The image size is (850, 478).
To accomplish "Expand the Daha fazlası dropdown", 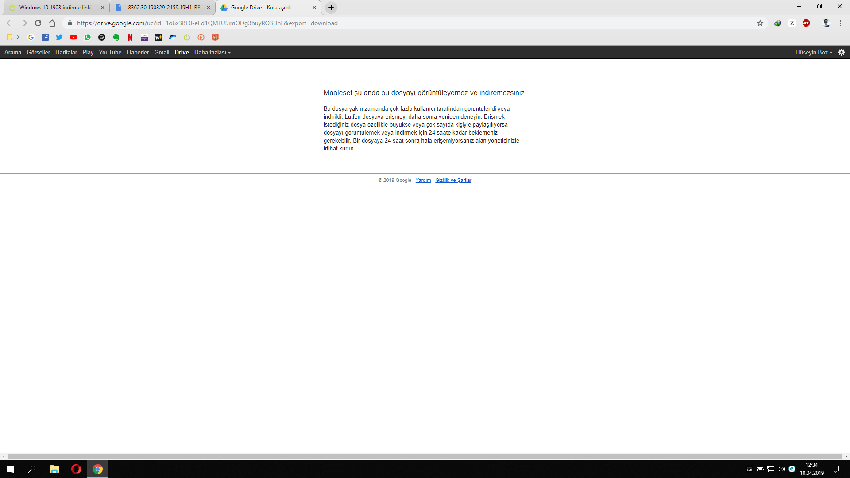I will click(212, 52).
